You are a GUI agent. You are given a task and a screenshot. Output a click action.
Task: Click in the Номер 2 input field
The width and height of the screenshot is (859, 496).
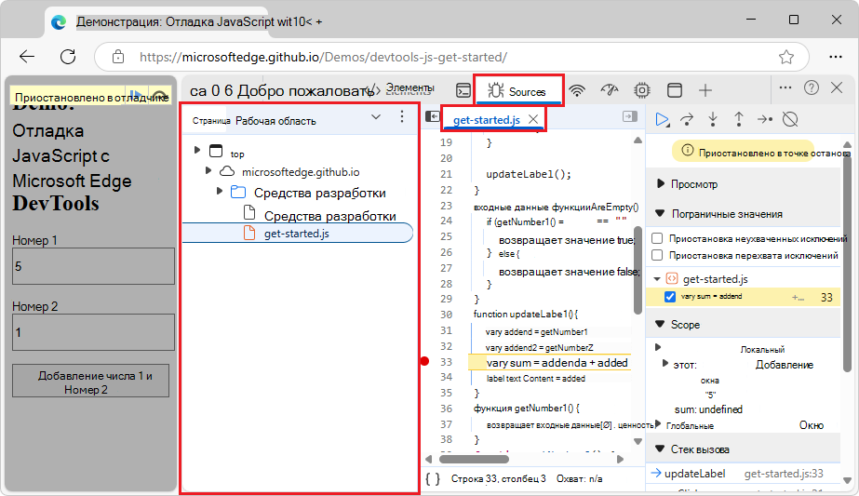pos(93,332)
